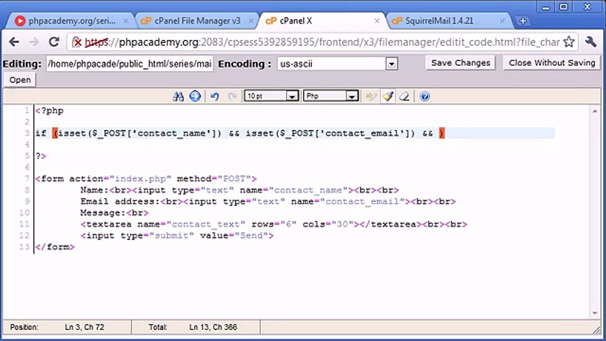Close the cPanel X tab
606x341 pixels.
pyautogui.click(x=377, y=21)
